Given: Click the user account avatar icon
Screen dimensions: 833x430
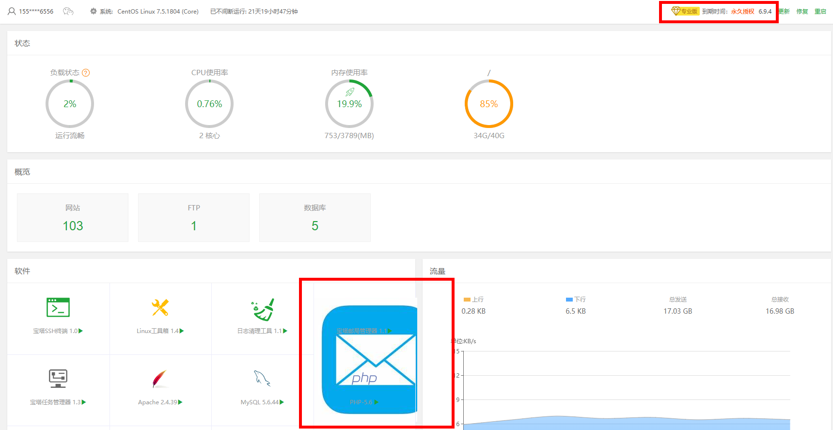Looking at the screenshot, I should pos(12,11).
